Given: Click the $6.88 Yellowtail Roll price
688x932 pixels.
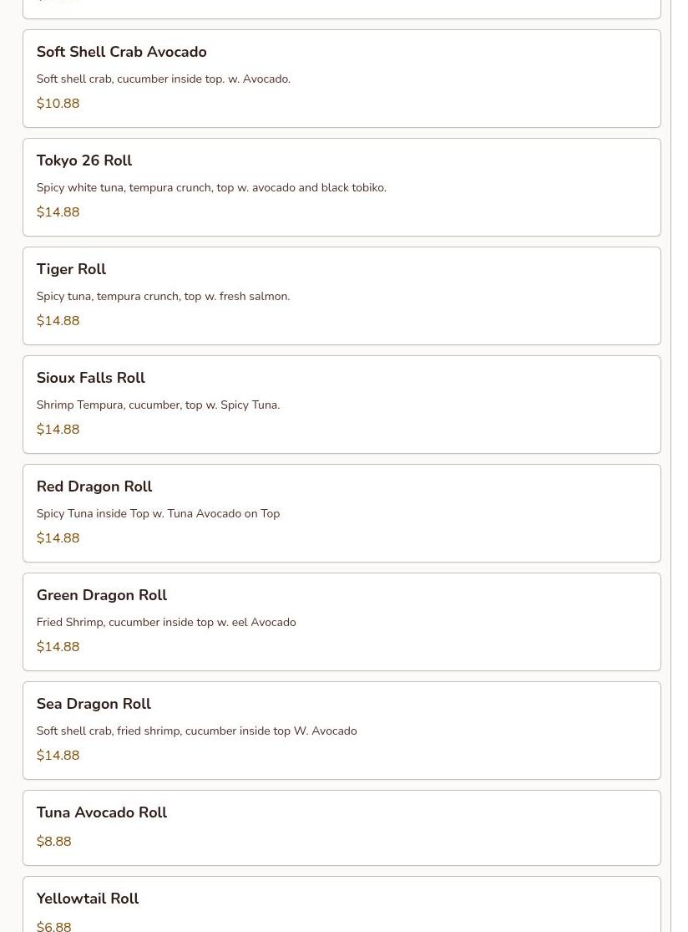Looking at the screenshot, I should (53, 925).
